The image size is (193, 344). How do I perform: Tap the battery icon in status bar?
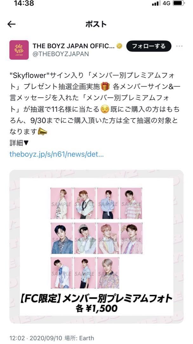pos(179,4)
